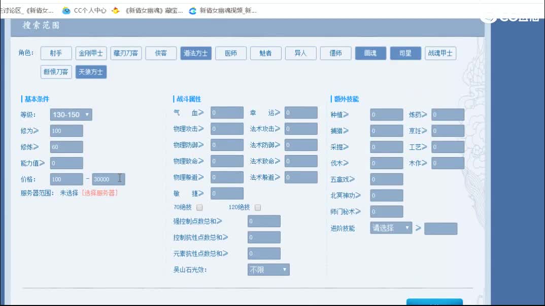Enable the 120绝技 checkbox
This screenshot has width=545, height=306.
pos(257,207)
